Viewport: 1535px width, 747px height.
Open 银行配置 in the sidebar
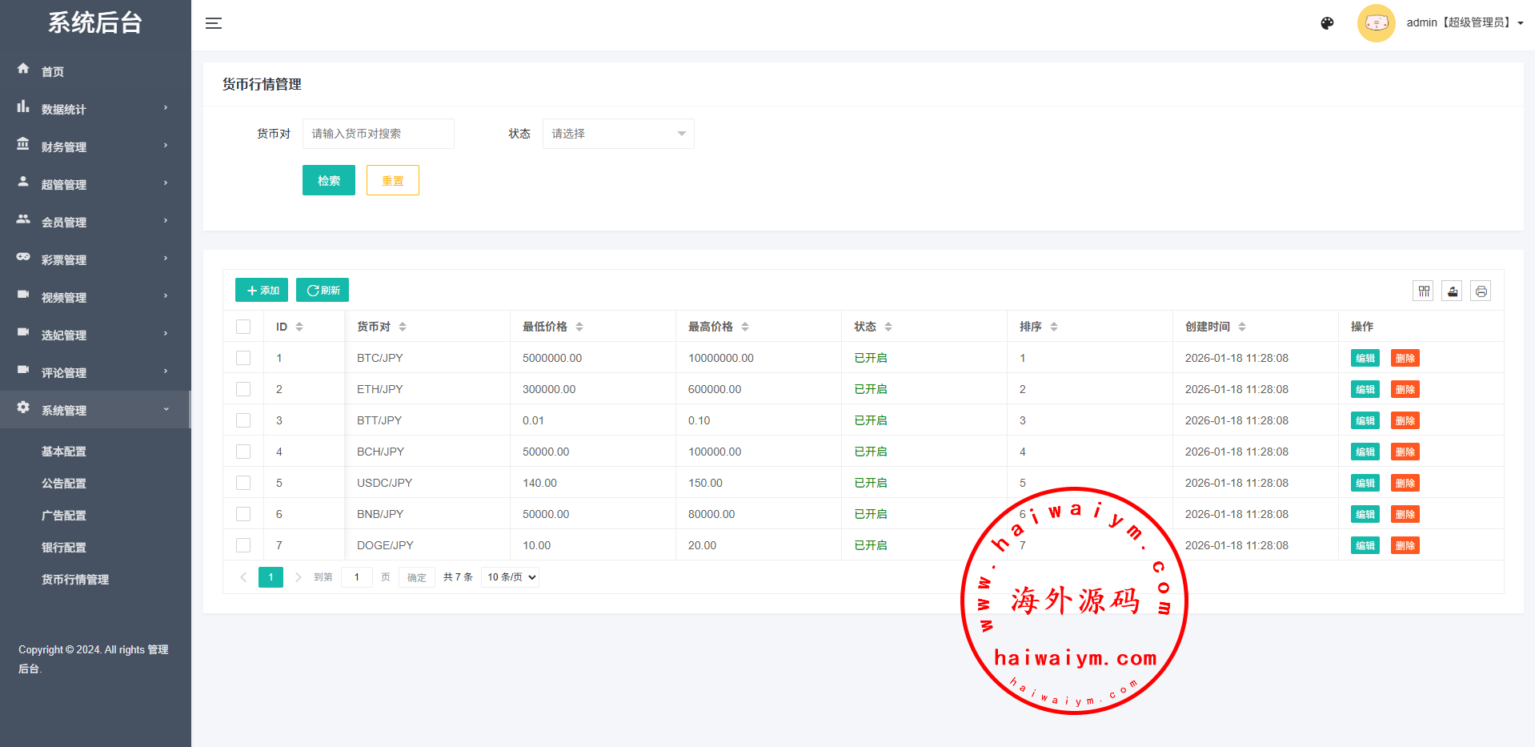pos(64,548)
